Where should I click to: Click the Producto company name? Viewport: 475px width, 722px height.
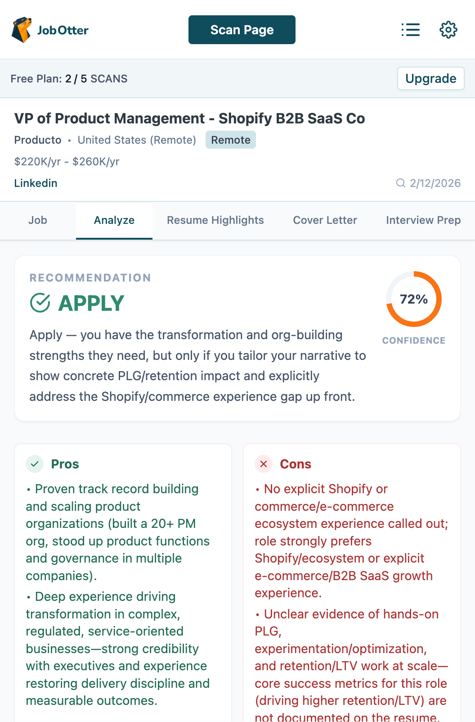[38, 140]
